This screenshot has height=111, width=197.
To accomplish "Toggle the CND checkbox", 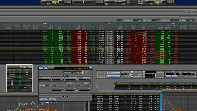I will tap(44, 85).
